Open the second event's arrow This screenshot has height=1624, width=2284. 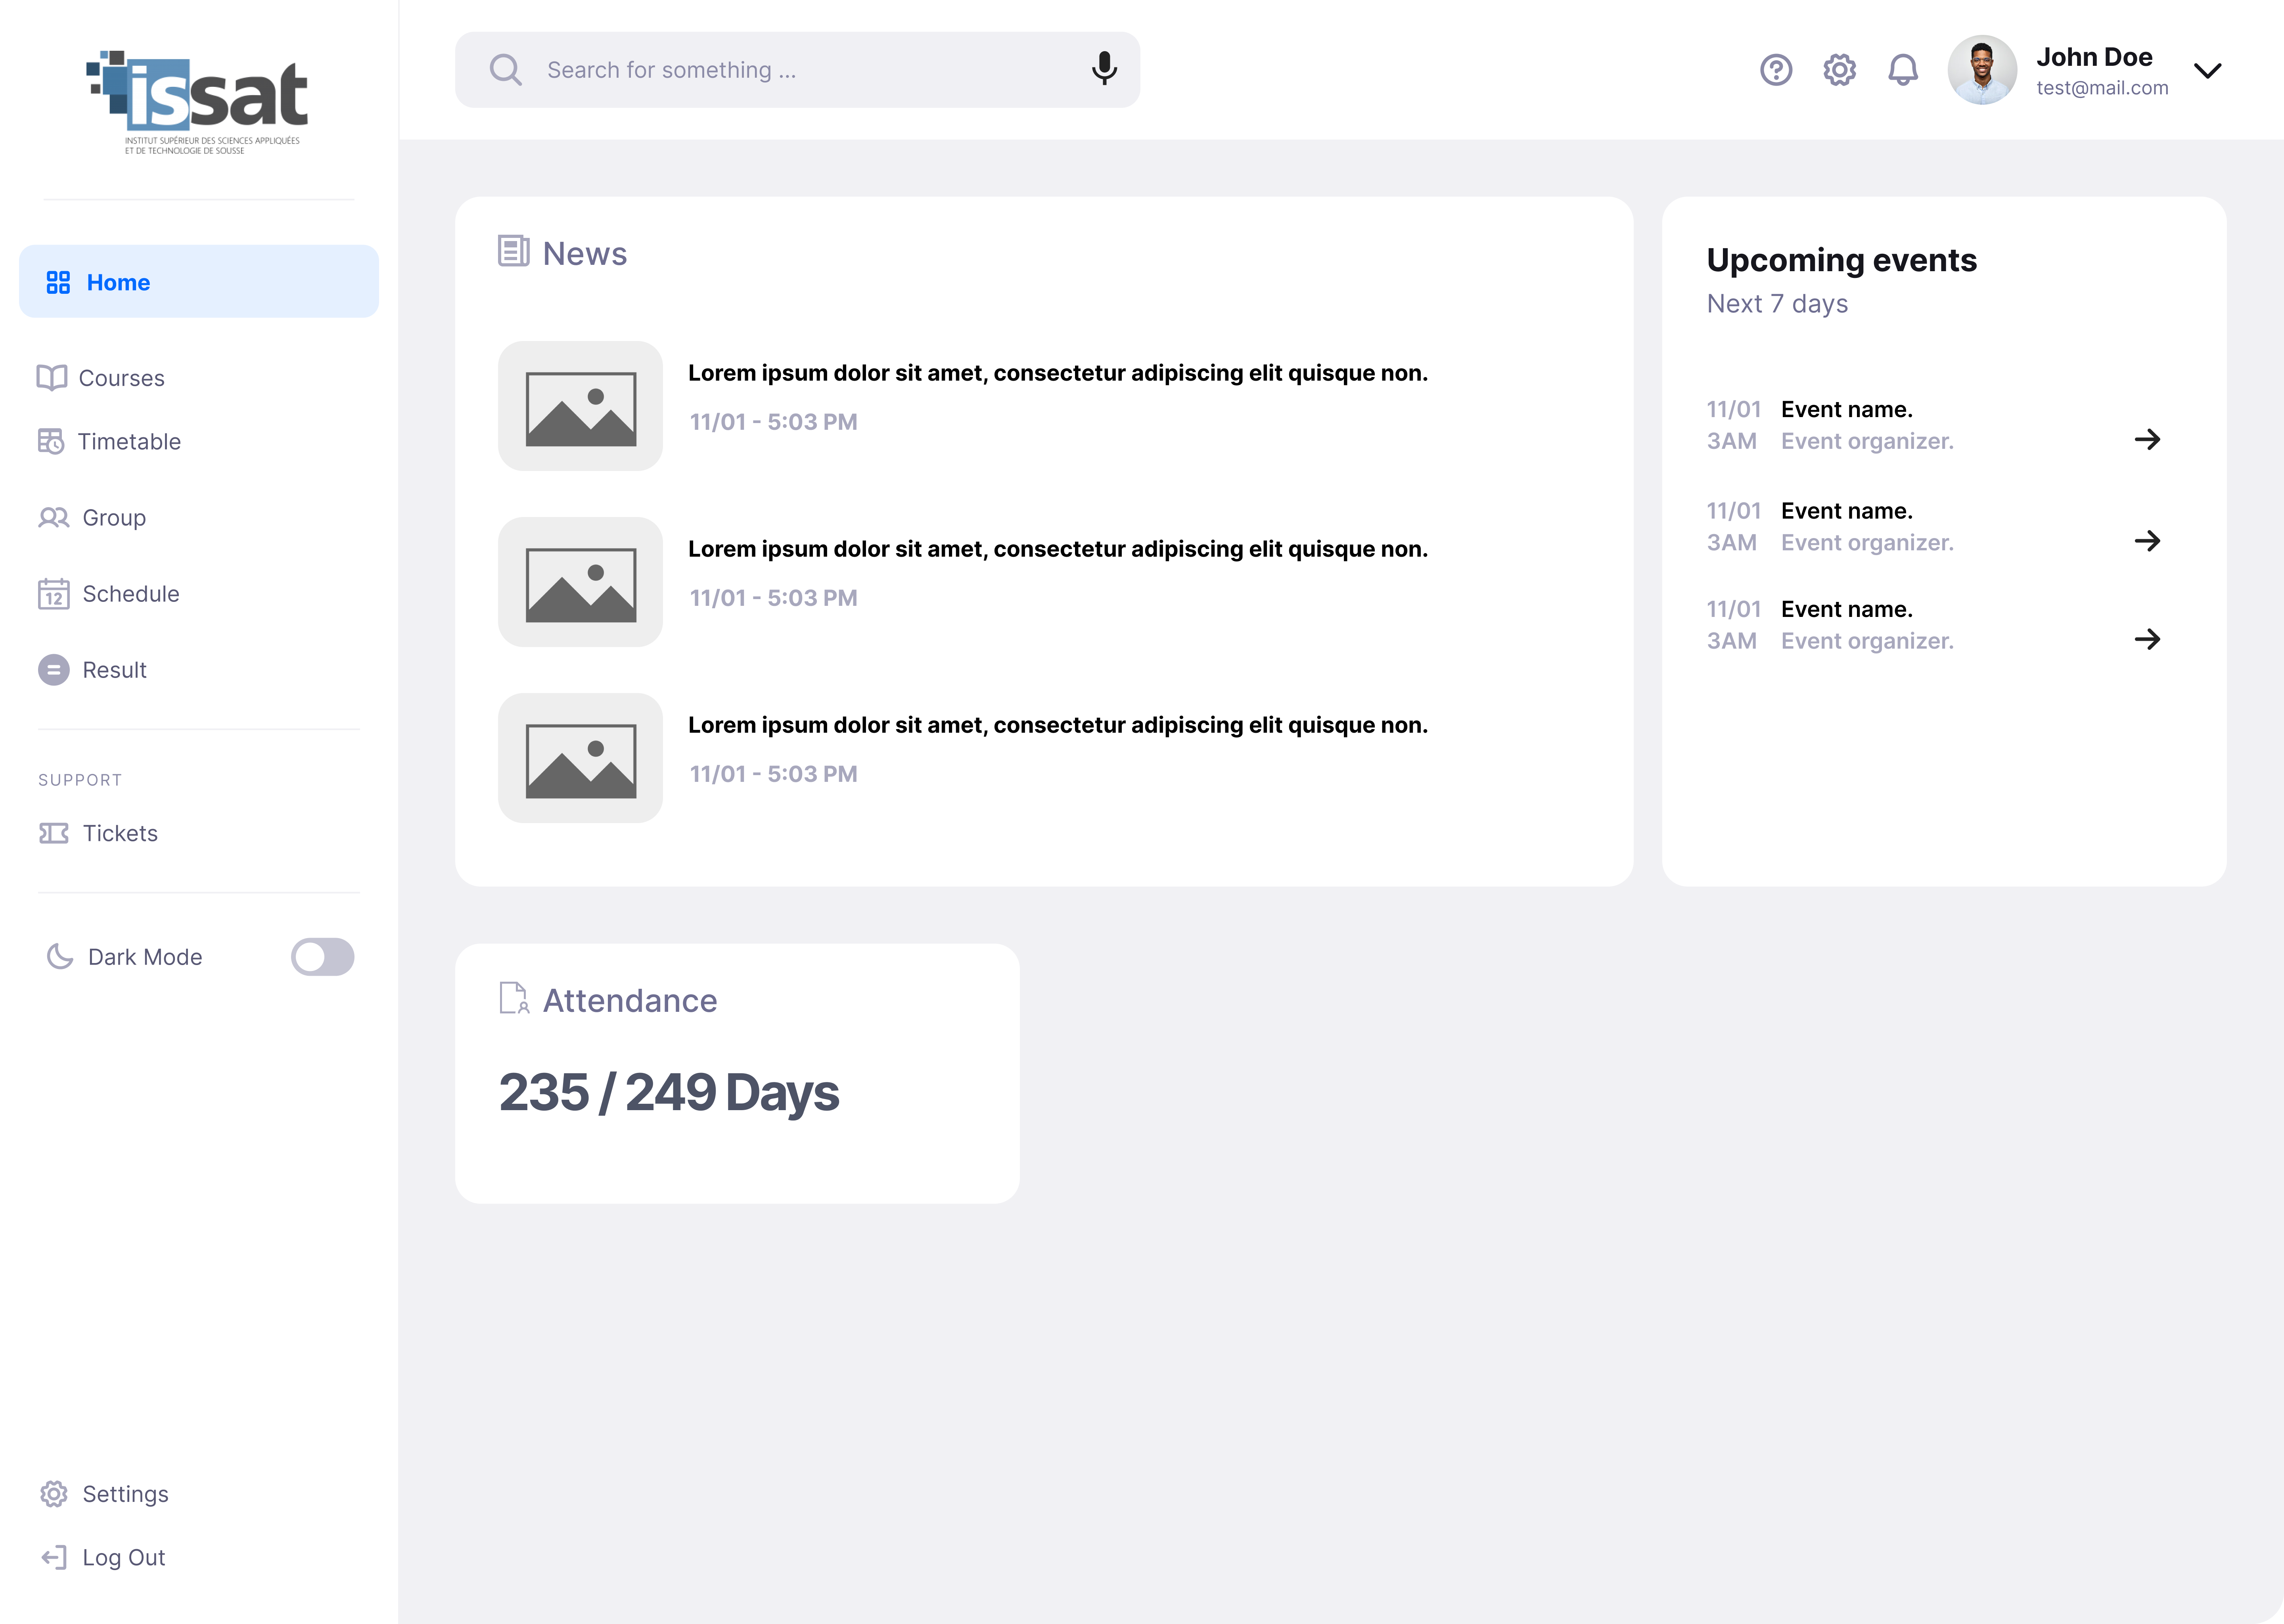pos(2147,541)
